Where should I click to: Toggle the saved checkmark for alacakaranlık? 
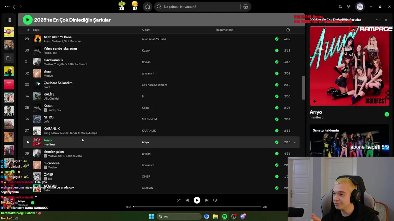[277, 62]
